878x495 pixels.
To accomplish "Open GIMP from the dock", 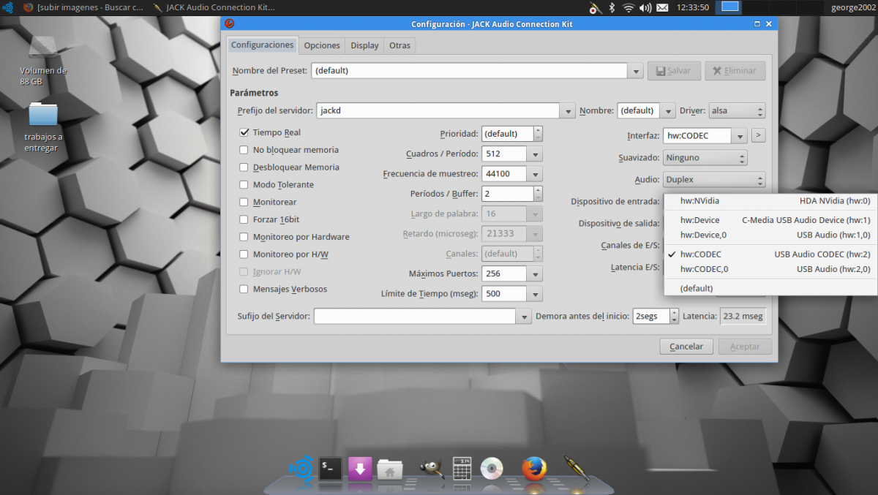I will tap(431, 468).
